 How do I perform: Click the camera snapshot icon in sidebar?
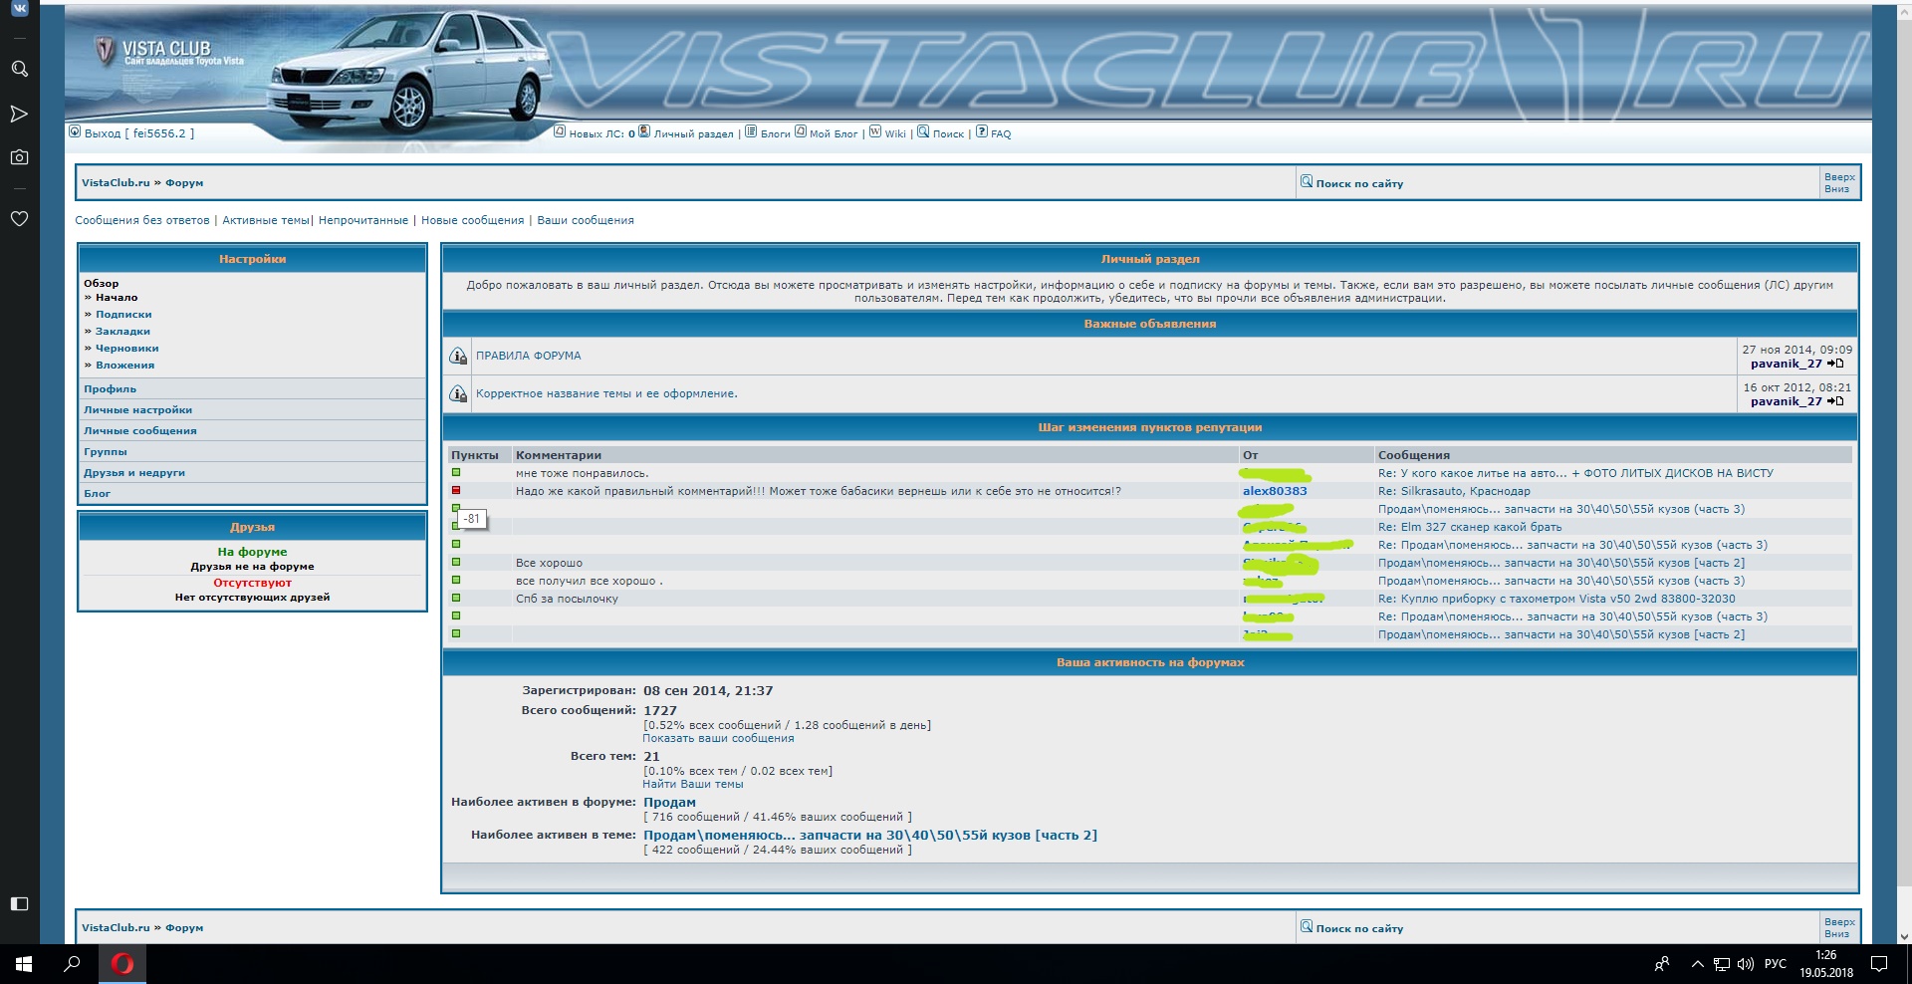19,157
